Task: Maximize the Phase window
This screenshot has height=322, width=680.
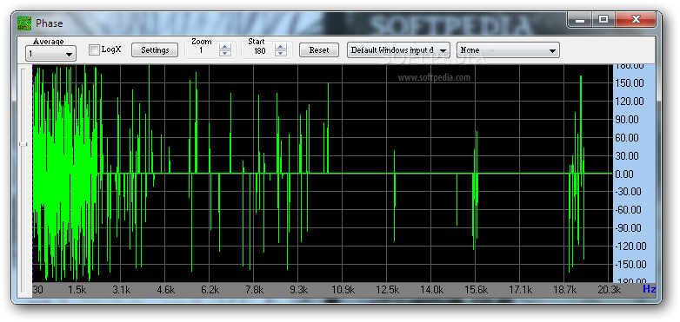Action: click(x=603, y=19)
